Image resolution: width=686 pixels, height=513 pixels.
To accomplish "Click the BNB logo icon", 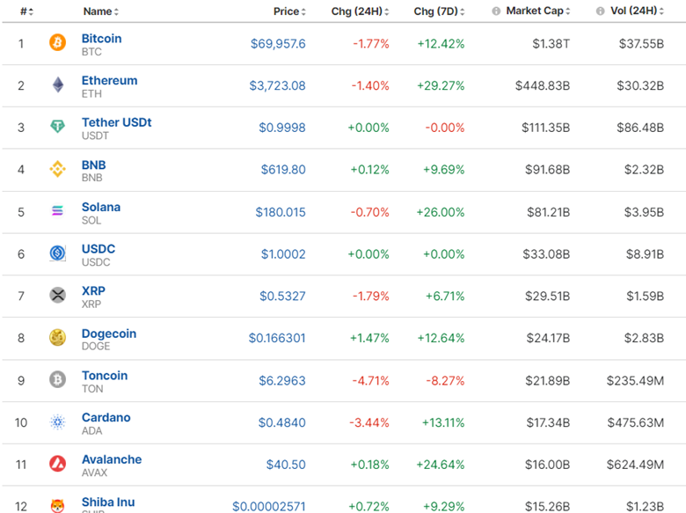I will [x=57, y=169].
